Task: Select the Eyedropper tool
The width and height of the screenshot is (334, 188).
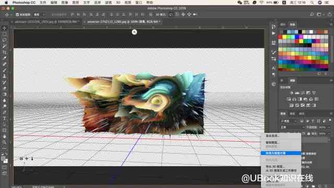Action: (x=5, y=58)
